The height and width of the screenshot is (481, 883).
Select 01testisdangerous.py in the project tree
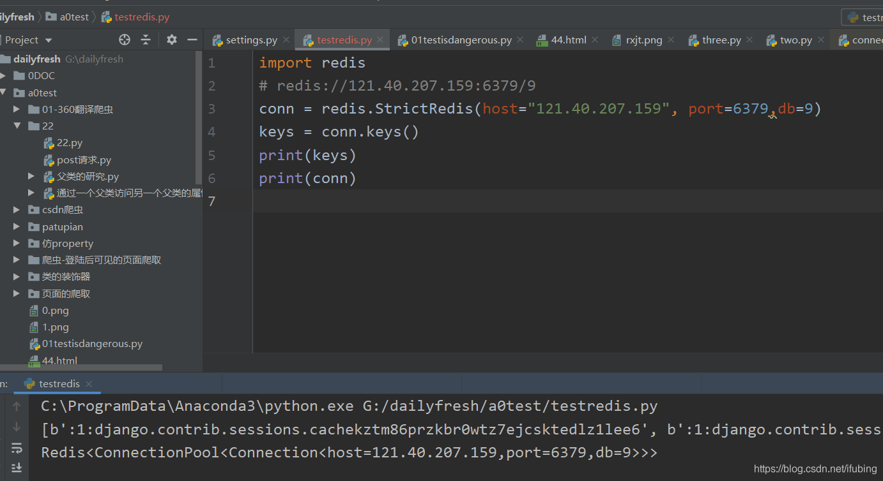click(86, 343)
